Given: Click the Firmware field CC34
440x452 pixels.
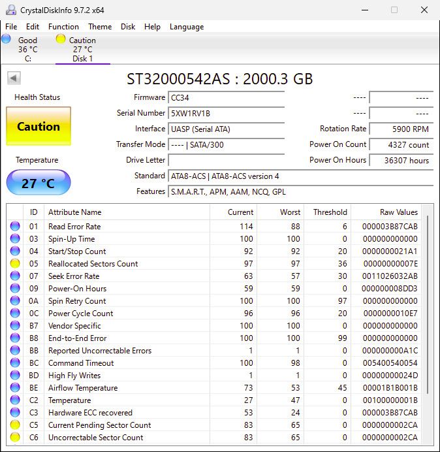Looking at the screenshot, I should 226,97.
